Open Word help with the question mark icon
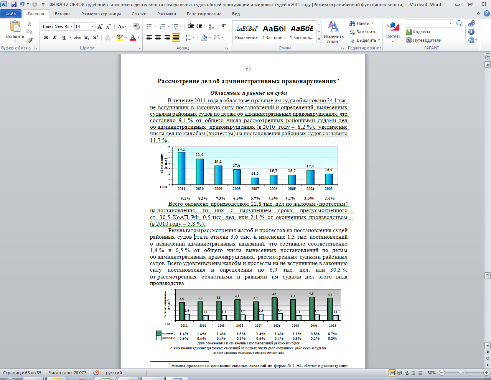This screenshot has height=380, width=491. coord(486,13)
